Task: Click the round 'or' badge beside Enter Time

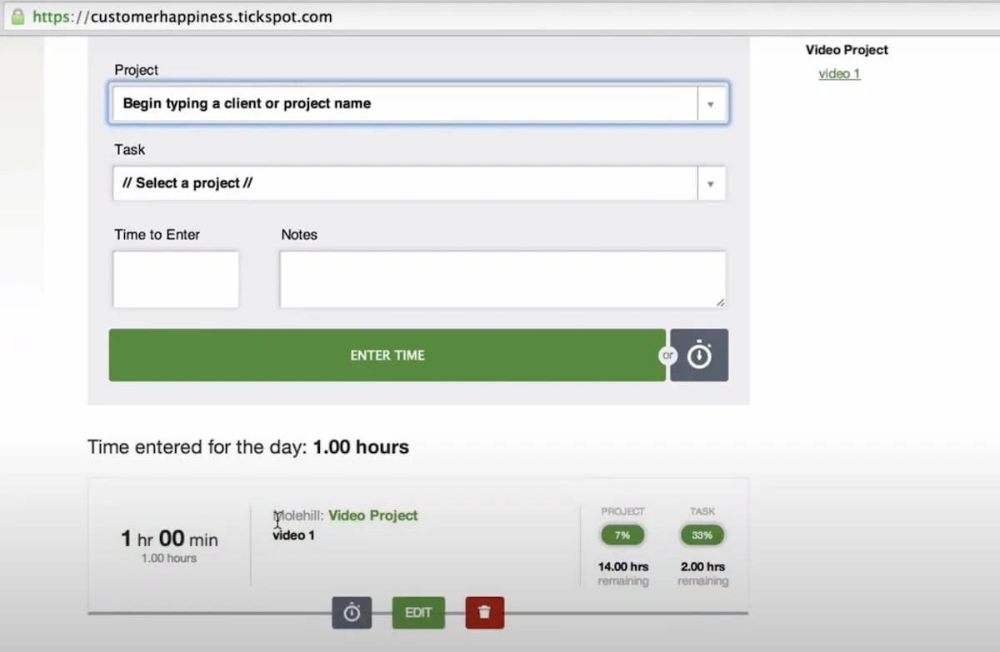Action: coord(667,356)
